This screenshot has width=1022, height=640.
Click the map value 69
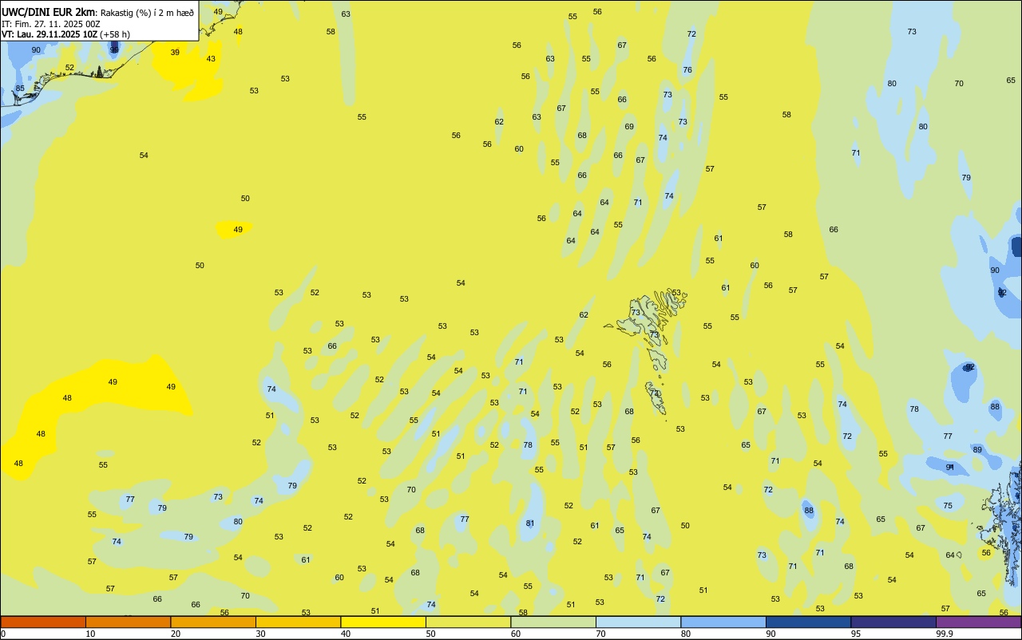click(629, 127)
